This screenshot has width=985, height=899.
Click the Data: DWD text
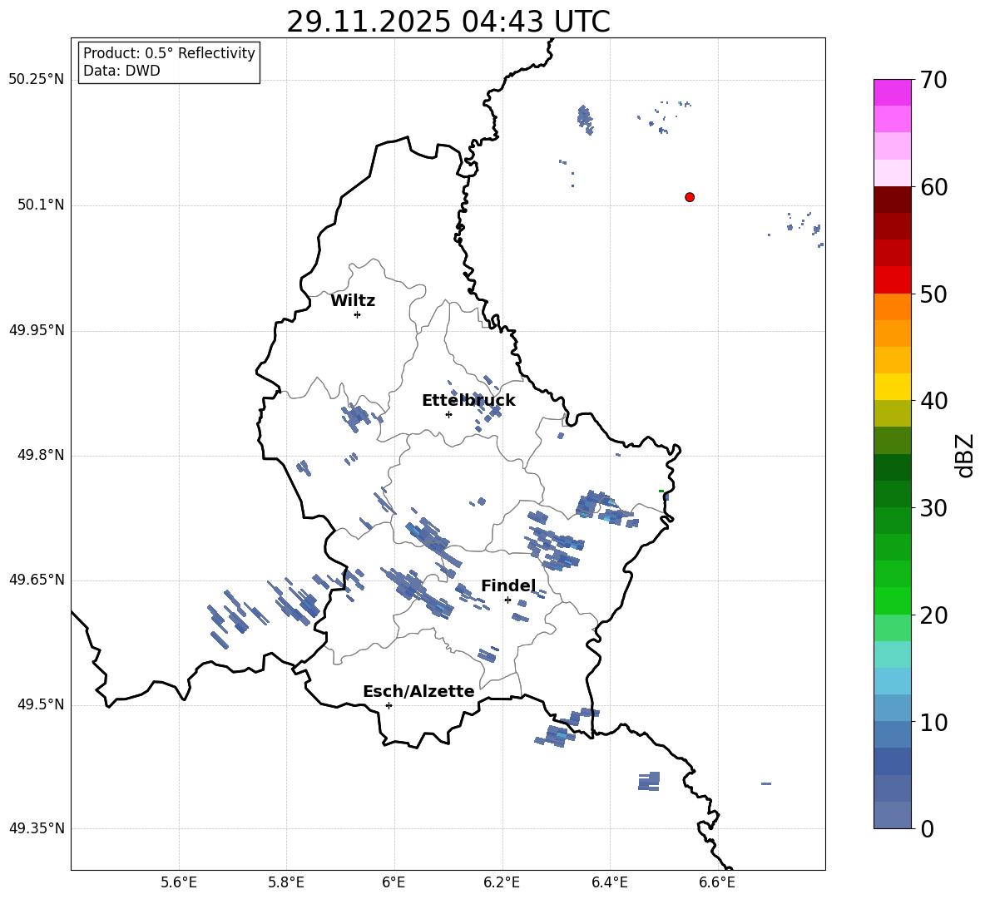tap(121, 72)
